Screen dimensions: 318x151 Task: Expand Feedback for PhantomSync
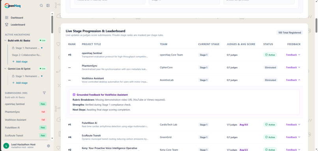[293, 67]
